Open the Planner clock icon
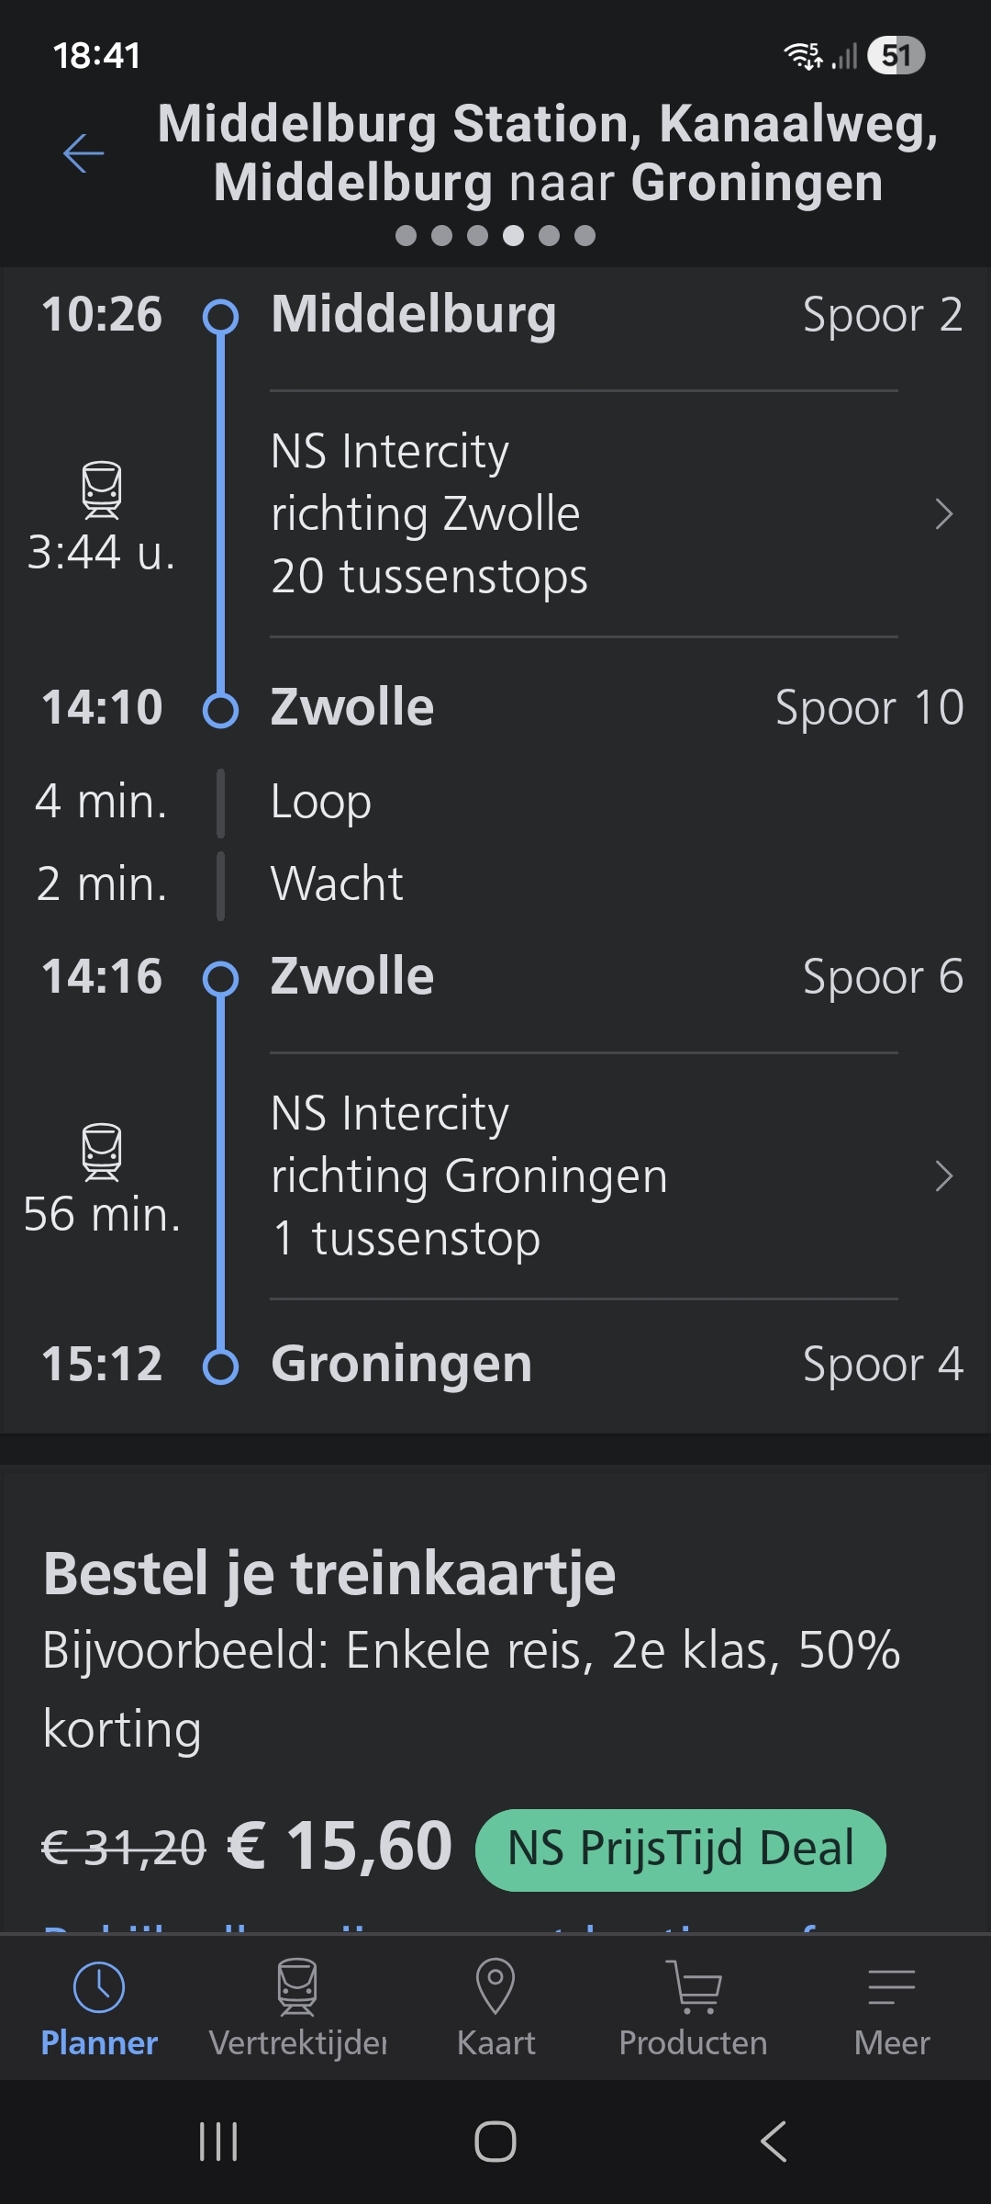Image resolution: width=991 pixels, height=2204 pixels. 99,1988
